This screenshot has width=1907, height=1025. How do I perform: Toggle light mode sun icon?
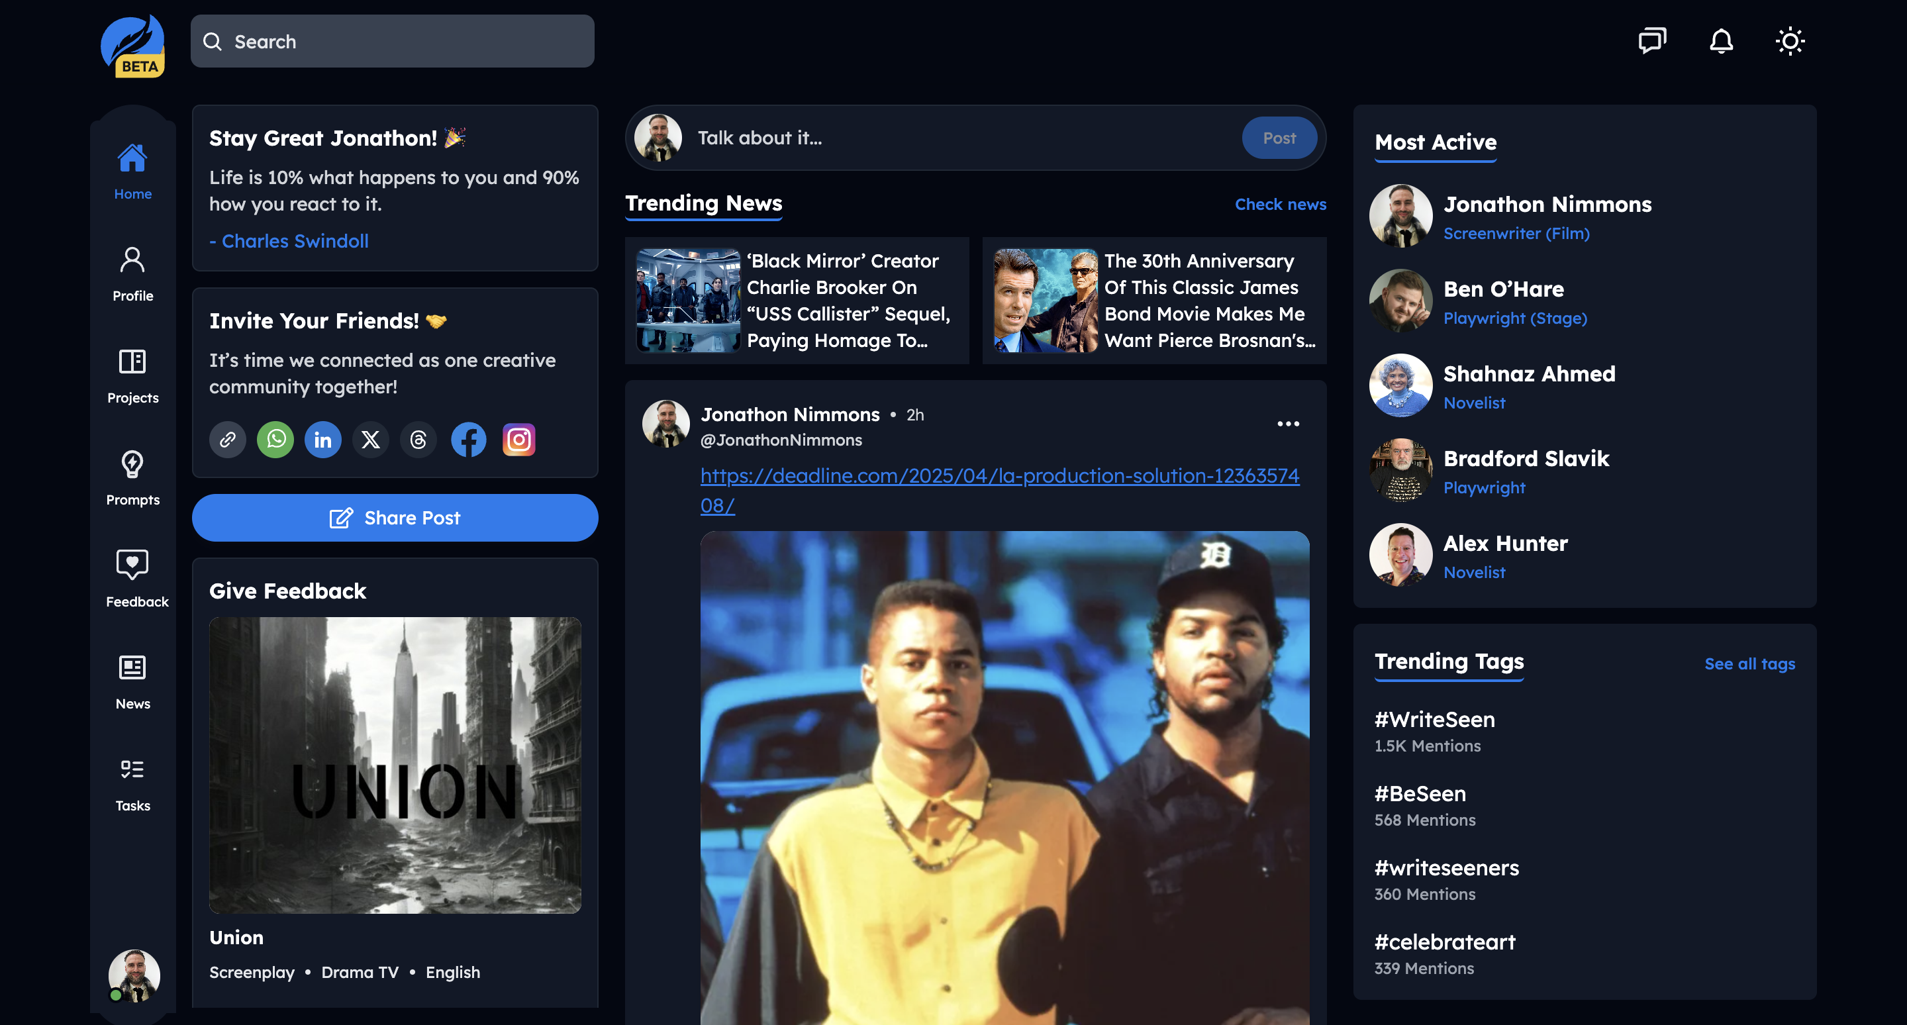1790,40
